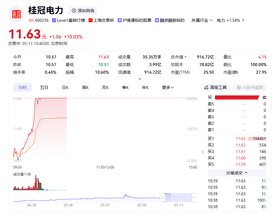Click 沪港通标的股票 tag
The width and height of the screenshot is (274, 214).
click(x=137, y=21)
